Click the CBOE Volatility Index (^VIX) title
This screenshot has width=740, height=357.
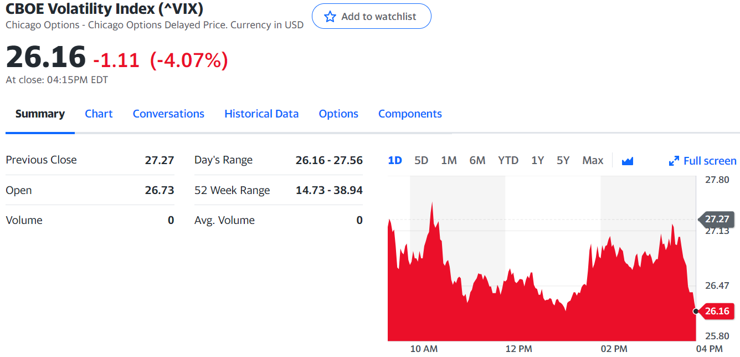(104, 8)
